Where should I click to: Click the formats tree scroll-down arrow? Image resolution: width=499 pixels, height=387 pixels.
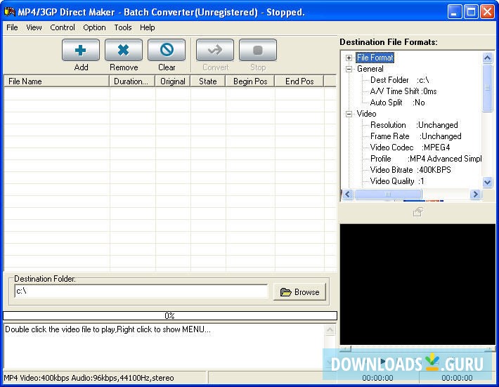coord(487,182)
